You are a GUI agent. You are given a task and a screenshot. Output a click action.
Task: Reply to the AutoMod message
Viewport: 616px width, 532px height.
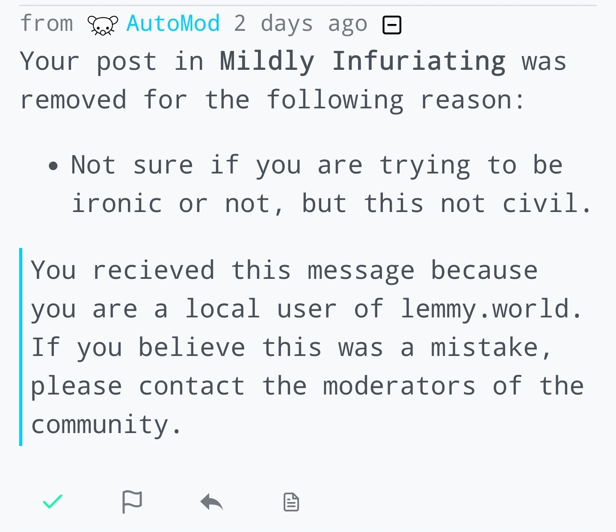click(212, 502)
